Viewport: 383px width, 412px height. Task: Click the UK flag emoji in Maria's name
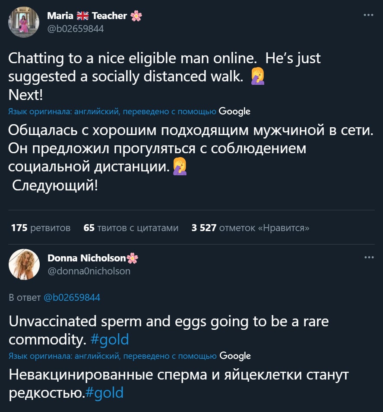pyautogui.click(x=82, y=16)
